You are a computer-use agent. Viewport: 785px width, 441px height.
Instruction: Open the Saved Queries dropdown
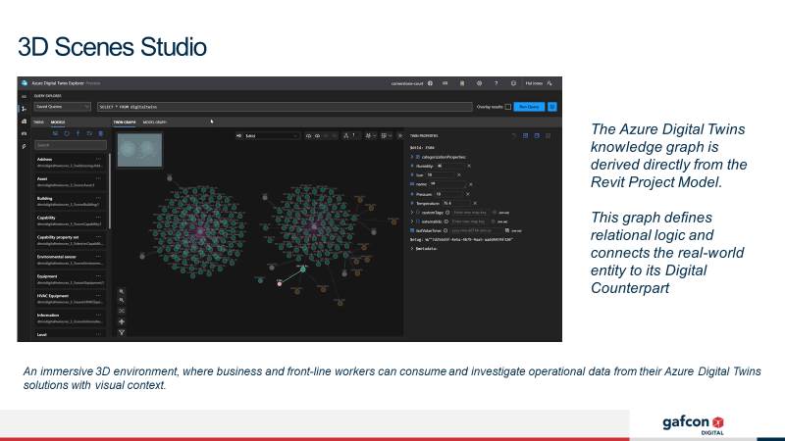click(63, 107)
